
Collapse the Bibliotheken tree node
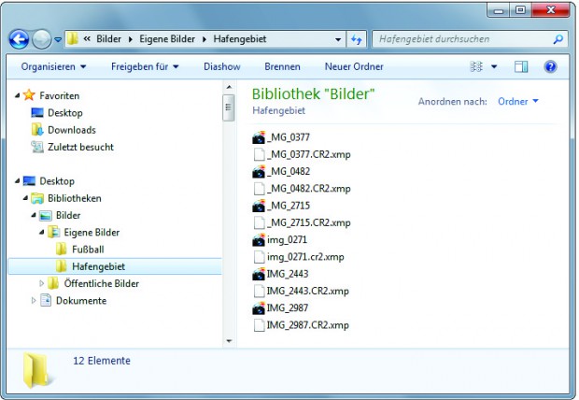click(25, 198)
